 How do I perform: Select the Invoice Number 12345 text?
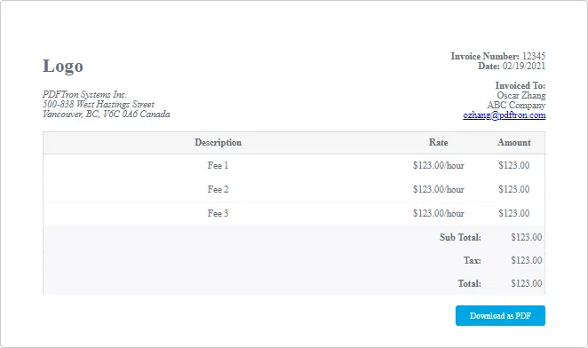point(498,56)
